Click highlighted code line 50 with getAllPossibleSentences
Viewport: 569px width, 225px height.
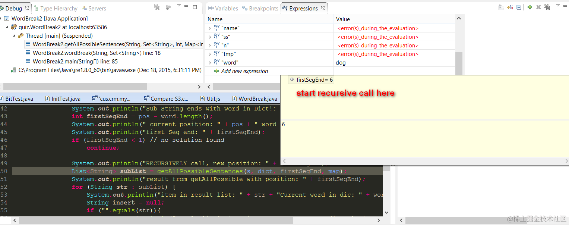point(197,171)
